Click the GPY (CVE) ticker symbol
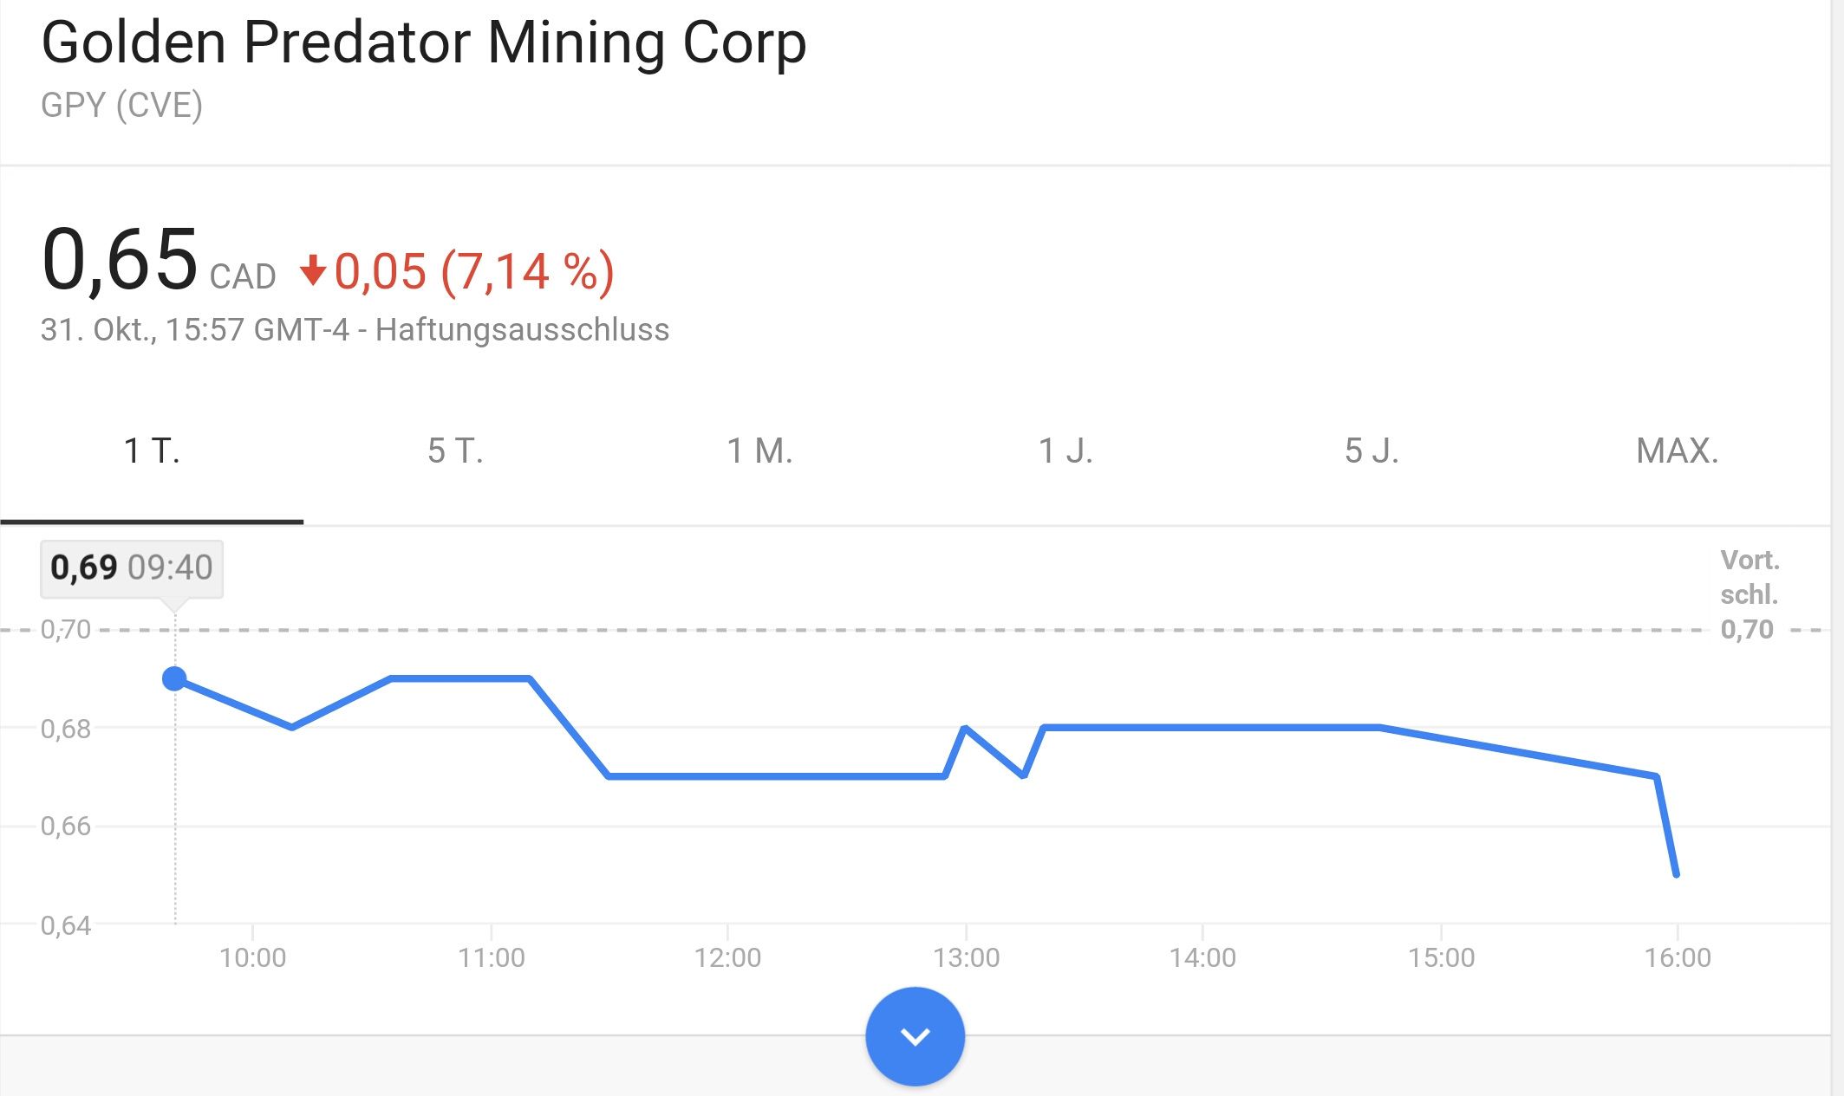Viewport: 1844px width, 1096px height. [121, 106]
